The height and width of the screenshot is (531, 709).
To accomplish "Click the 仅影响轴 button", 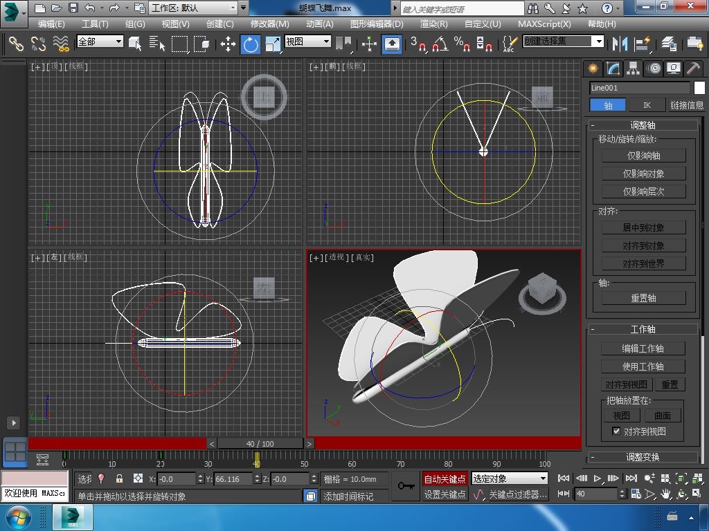I will tap(643, 156).
